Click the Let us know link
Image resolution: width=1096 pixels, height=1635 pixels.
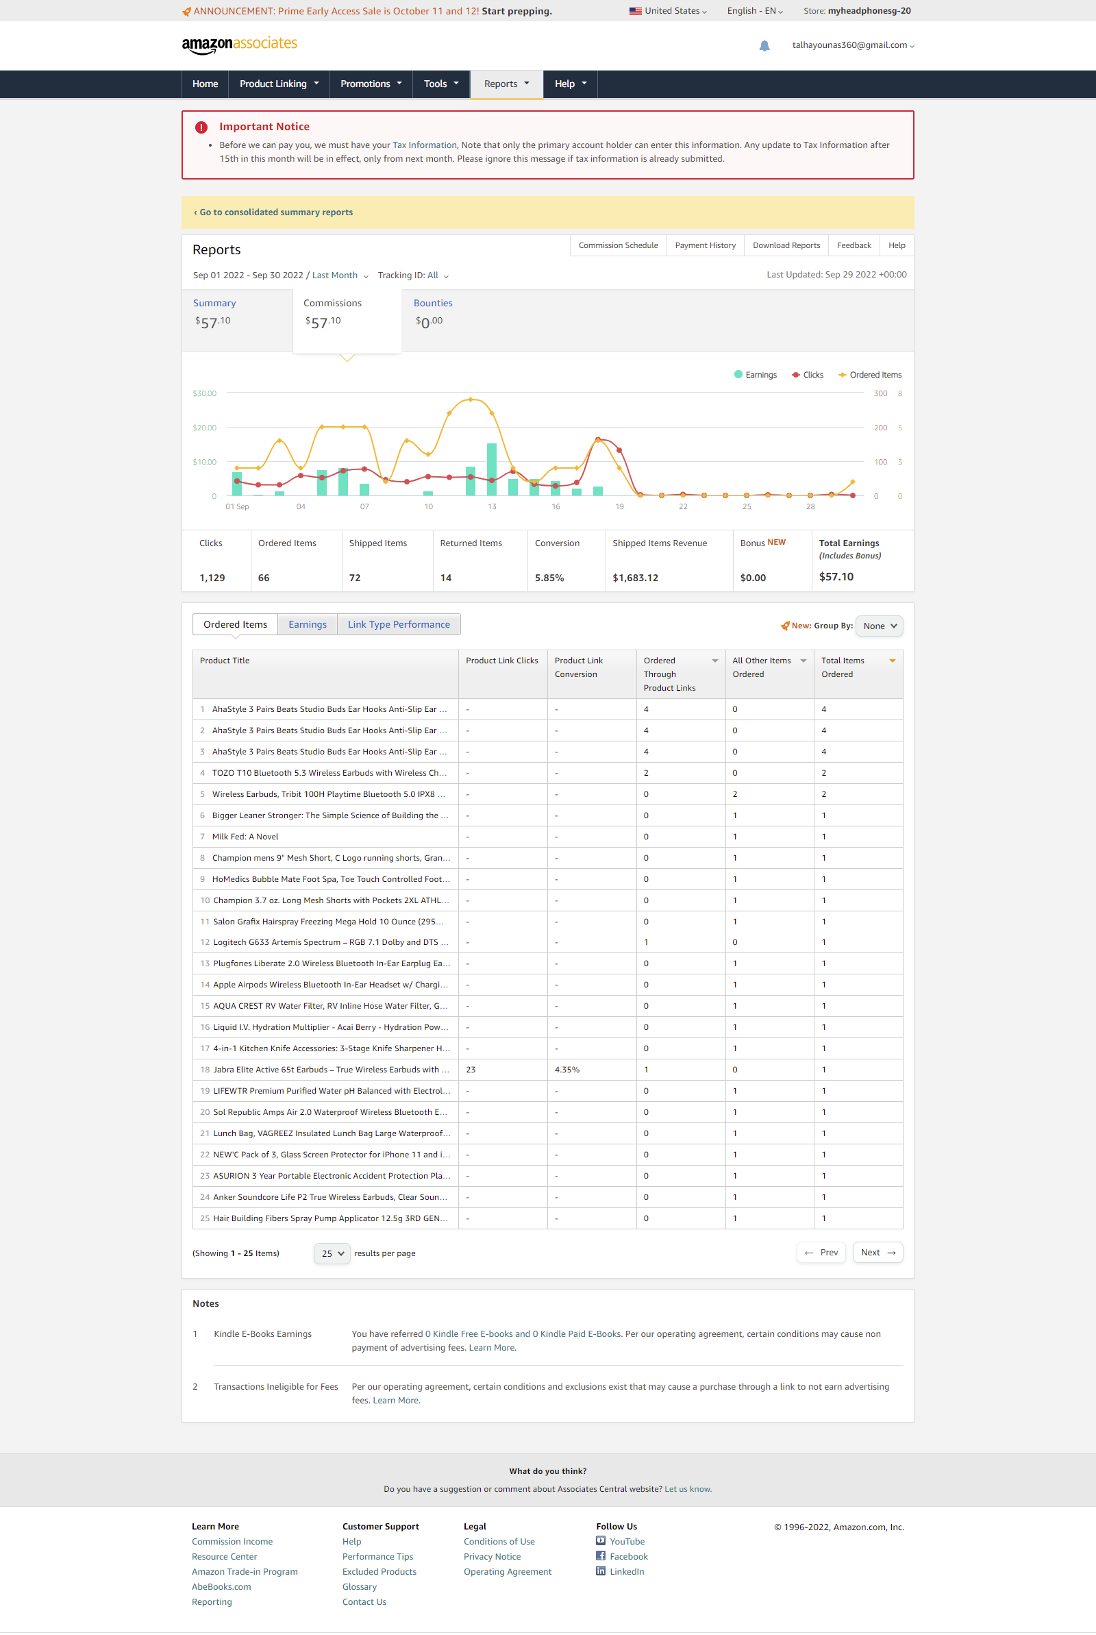(688, 1489)
